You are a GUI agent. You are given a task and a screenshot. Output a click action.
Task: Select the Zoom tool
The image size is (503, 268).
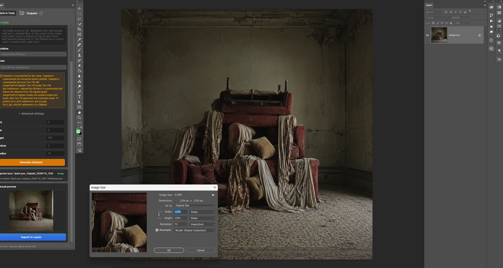79,118
